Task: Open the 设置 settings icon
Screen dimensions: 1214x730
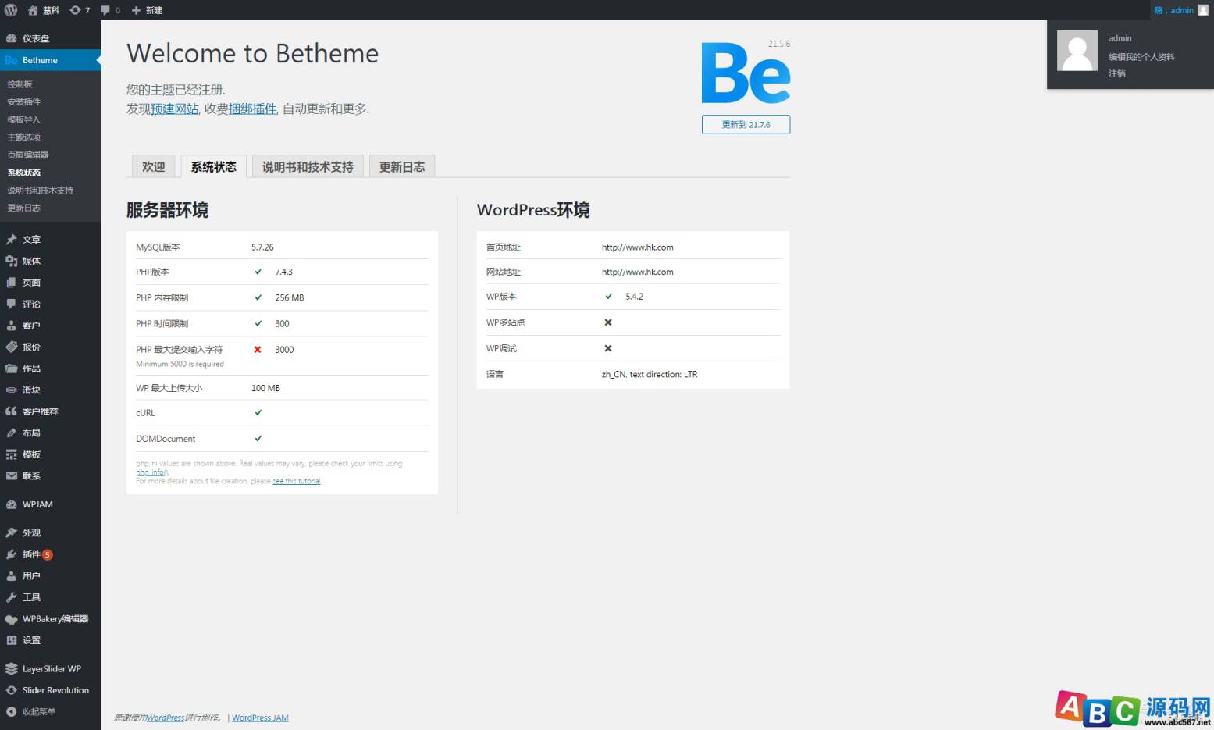Action: 11,640
